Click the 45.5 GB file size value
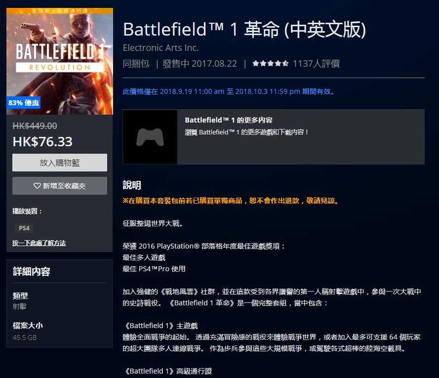439x378 pixels. point(24,337)
